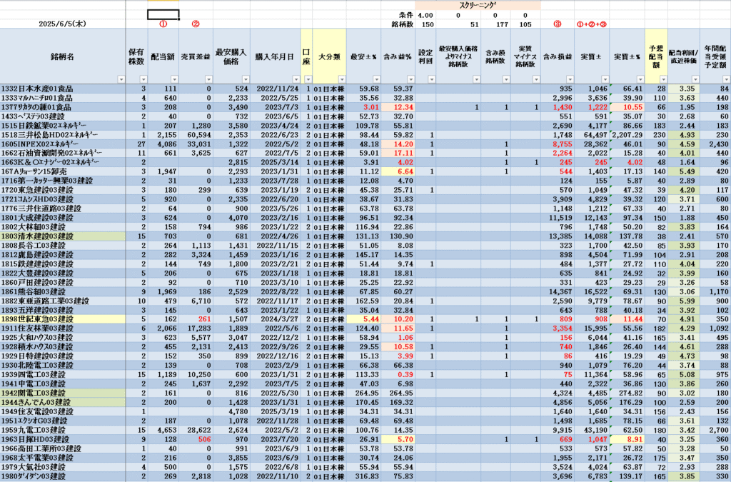Screen dimensions: 731x482
Task: Select the 条件 value cell showing 4.00
Action: [425, 15]
